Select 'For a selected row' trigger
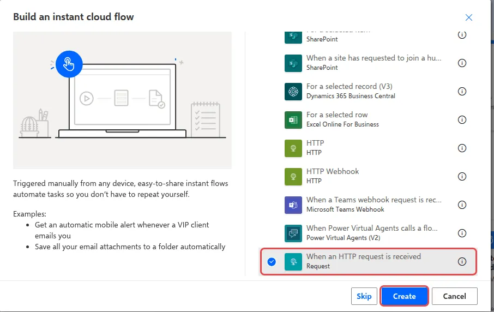The width and height of the screenshot is (494, 312). (368, 120)
